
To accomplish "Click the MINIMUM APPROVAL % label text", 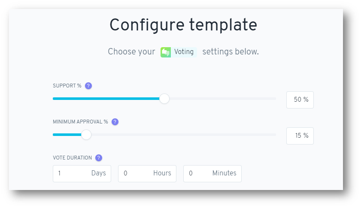I will point(80,122).
